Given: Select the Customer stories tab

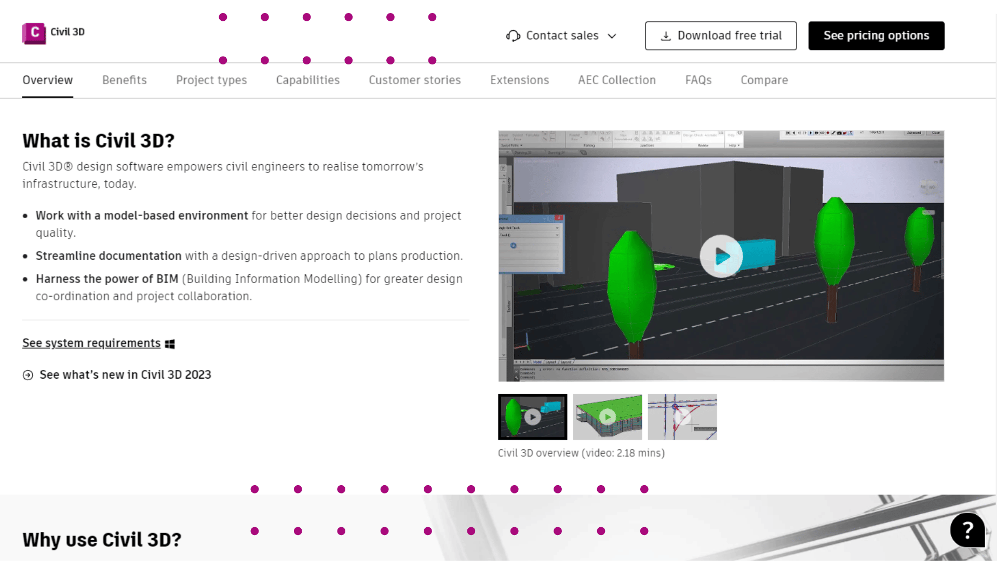Looking at the screenshot, I should pos(415,80).
